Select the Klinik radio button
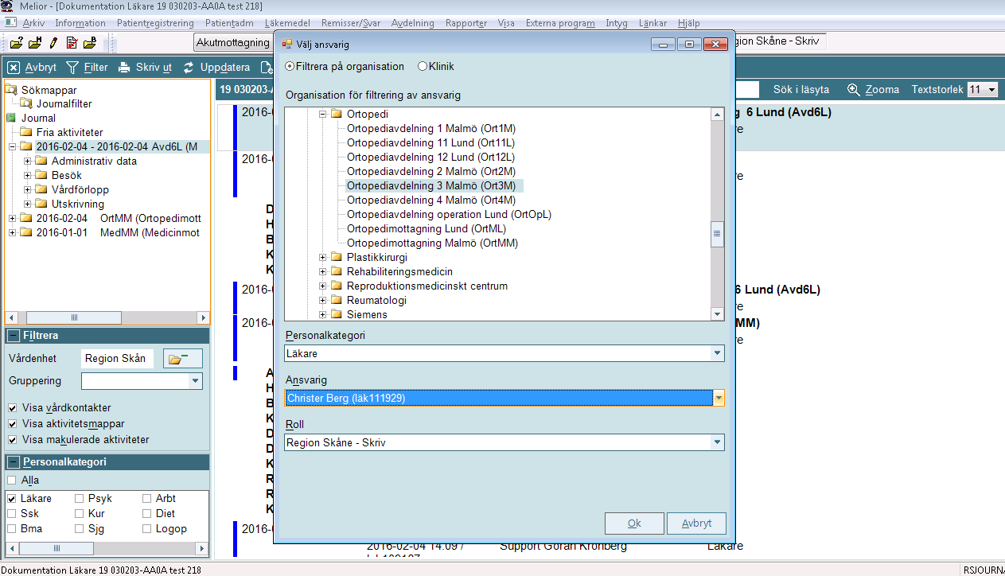Viewport: 1005px width, 576px height. pos(423,67)
